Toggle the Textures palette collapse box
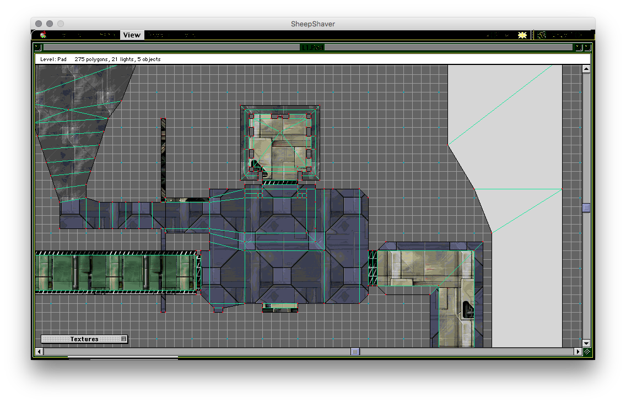This screenshot has height=404, width=626. coord(124,339)
